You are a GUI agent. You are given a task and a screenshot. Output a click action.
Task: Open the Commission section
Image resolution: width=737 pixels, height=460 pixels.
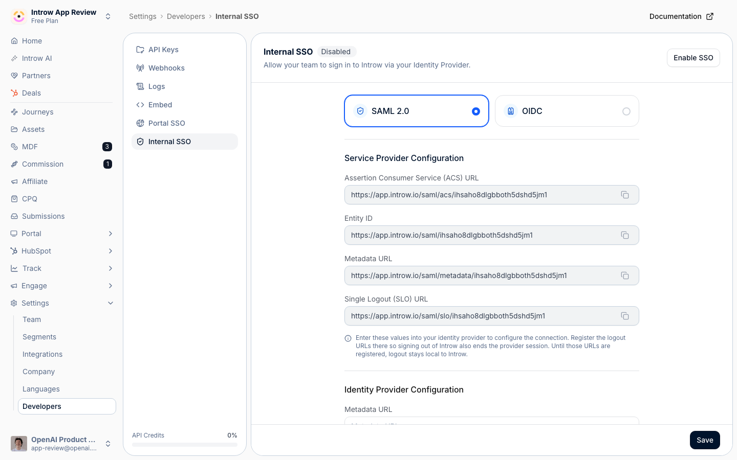click(61, 164)
